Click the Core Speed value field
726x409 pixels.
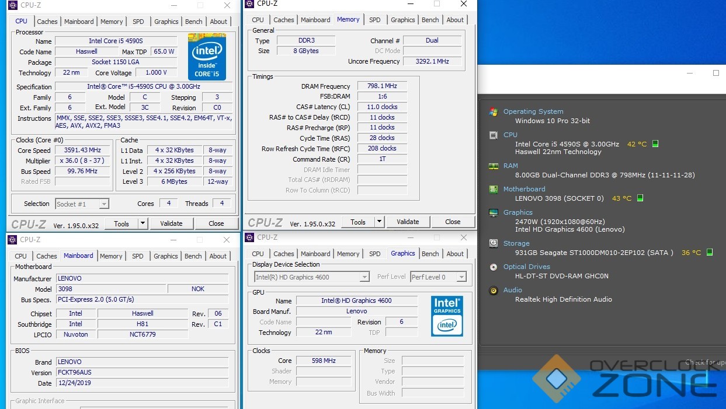coord(82,151)
